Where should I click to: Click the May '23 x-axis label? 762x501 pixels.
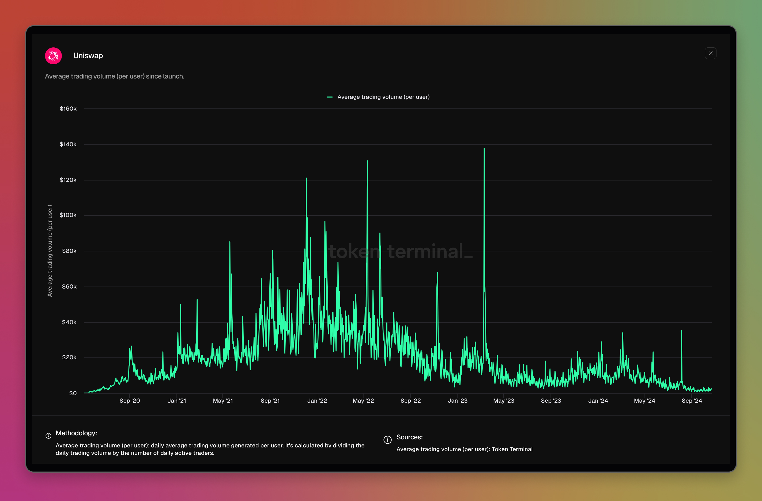tap(504, 401)
